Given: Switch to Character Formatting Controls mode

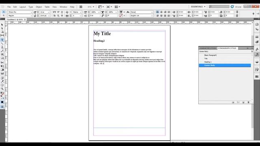Looking at the screenshot, I should [x=4, y=12].
